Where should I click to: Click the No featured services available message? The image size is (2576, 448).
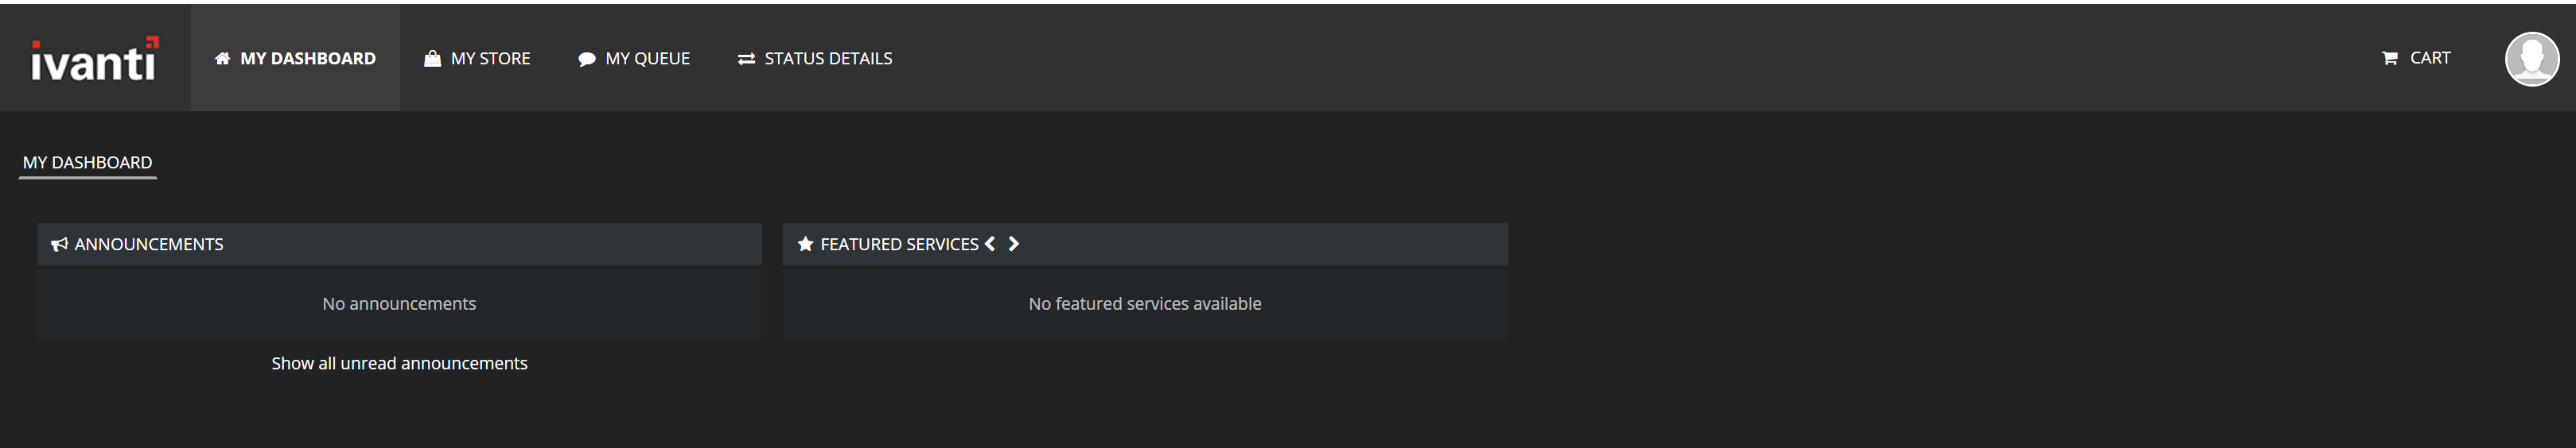[x=1145, y=303]
